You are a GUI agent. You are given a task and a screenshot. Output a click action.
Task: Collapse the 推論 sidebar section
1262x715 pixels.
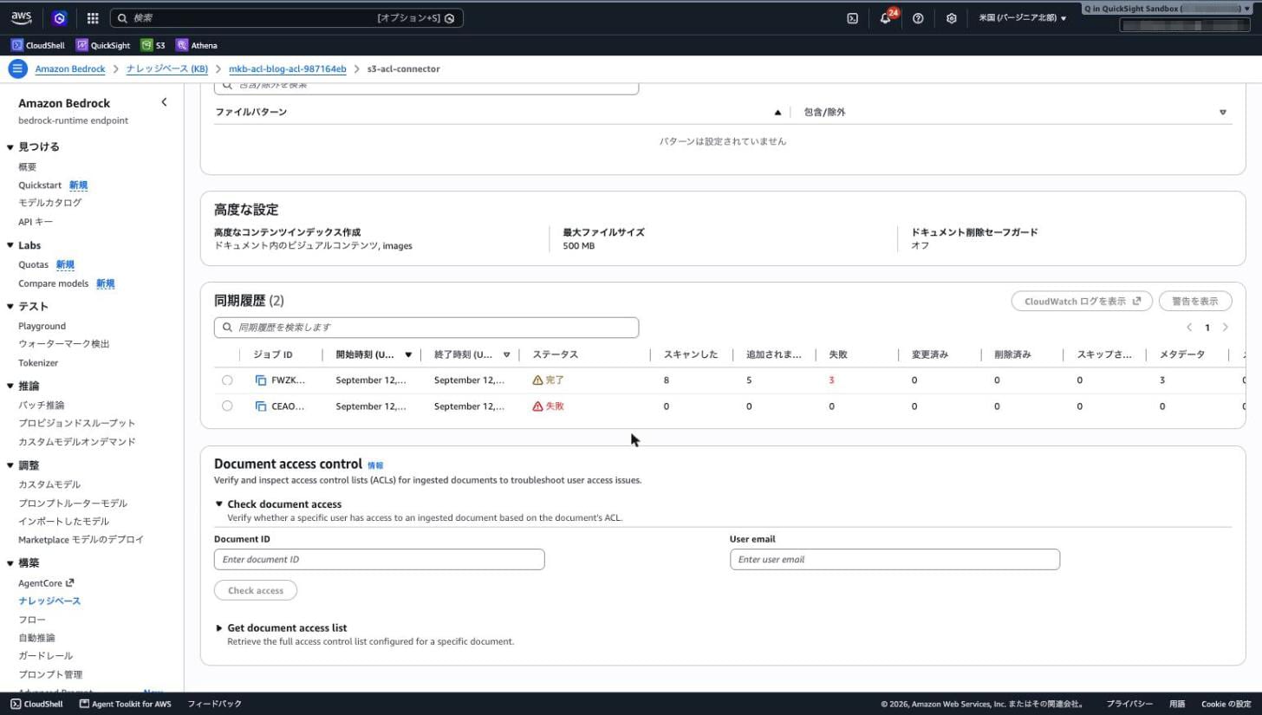(x=10, y=386)
